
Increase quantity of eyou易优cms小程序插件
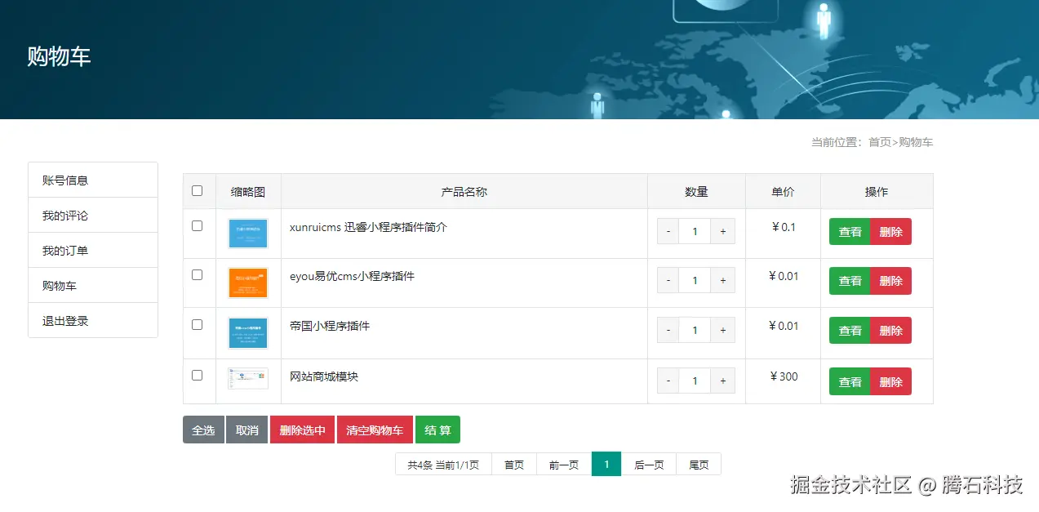pos(722,281)
